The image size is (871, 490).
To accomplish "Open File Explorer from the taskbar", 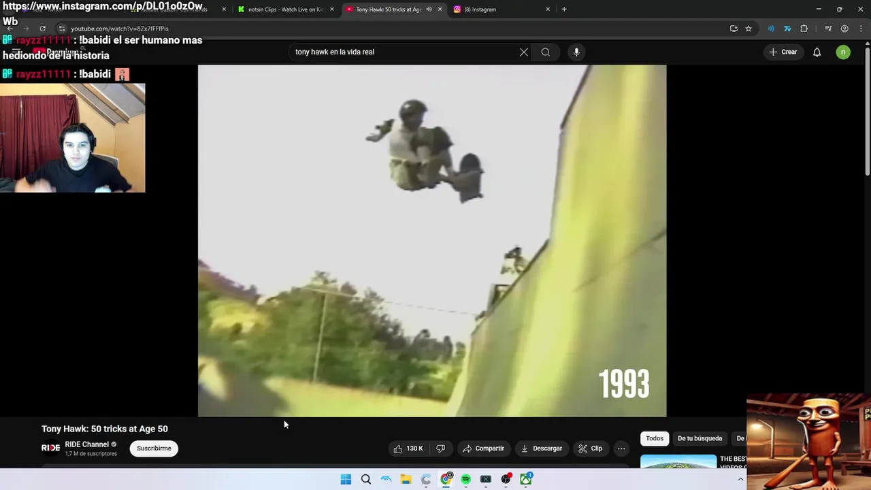I will tap(406, 479).
